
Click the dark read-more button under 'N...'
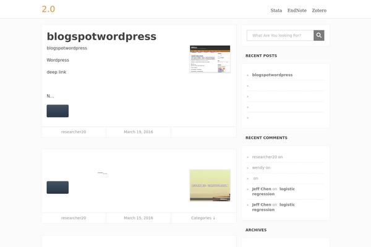pyautogui.click(x=58, y=111)
